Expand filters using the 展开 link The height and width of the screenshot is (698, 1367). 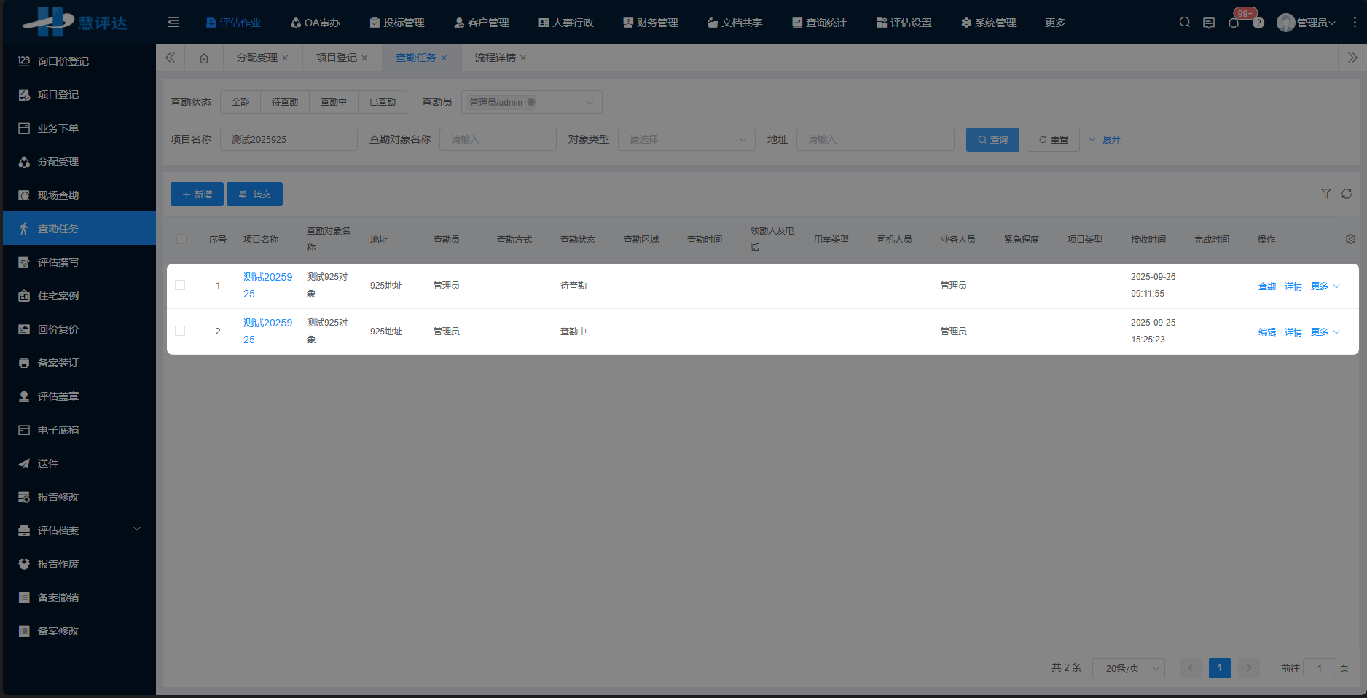[x=1111, y=139]
